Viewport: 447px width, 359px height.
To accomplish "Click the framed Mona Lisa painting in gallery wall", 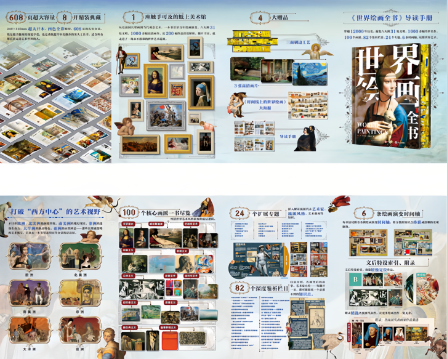I will pyautogui.click(x=155, y=81).
